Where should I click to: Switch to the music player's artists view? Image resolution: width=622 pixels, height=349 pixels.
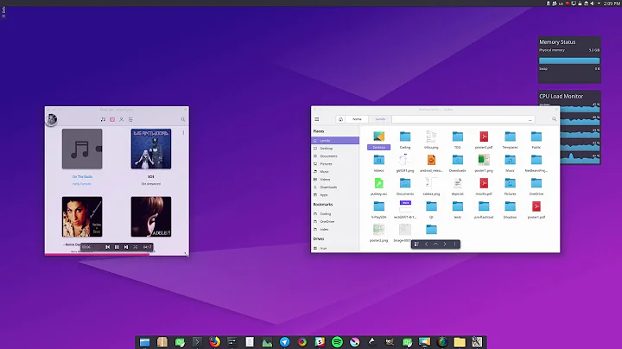pyautogui.click(x=122, y=119)
